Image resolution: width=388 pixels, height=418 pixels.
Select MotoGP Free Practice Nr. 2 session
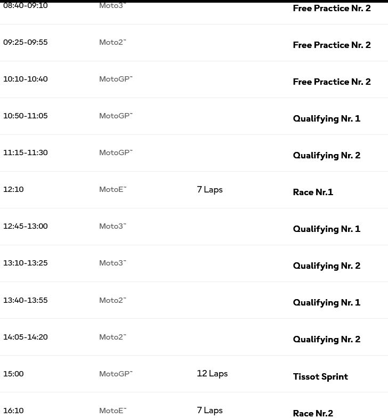pyautogui.click(x=332, y=82)
